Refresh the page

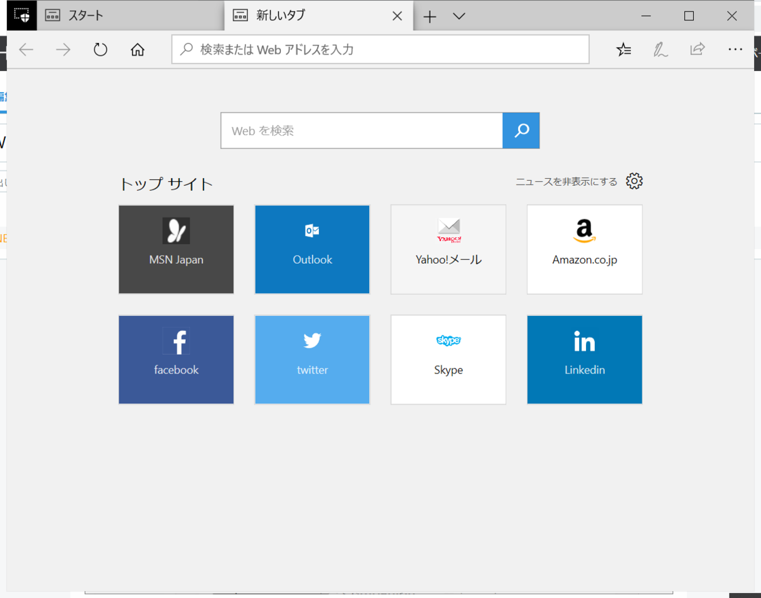(100, 49)
